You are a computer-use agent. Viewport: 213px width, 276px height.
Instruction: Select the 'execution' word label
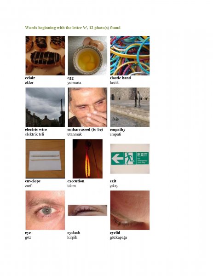click(76, 181)
